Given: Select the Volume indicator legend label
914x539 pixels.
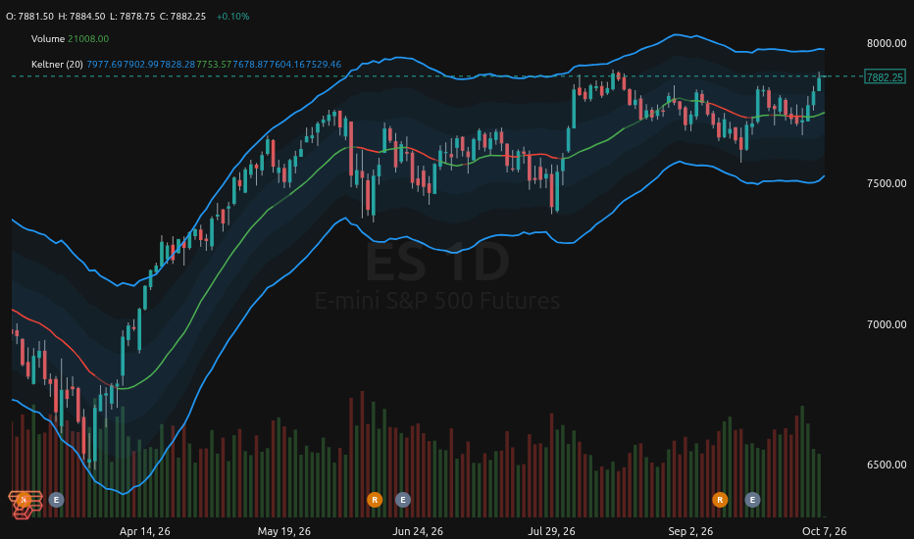Looking at the screenshot, I should click(48, 39).
